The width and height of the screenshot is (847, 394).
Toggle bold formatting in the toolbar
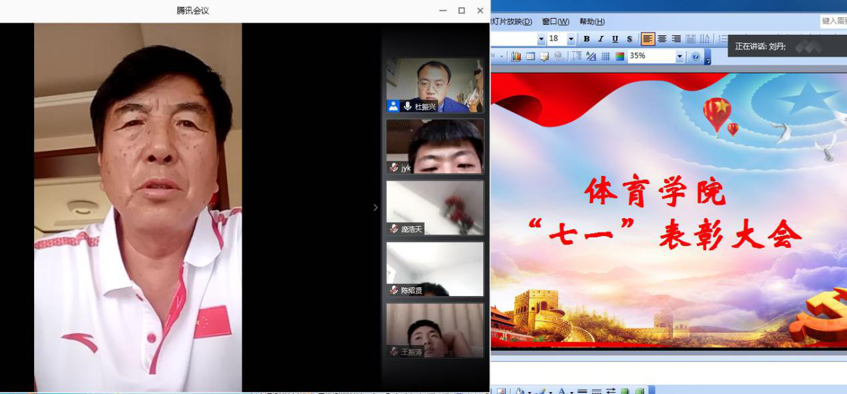pos(587,39)
